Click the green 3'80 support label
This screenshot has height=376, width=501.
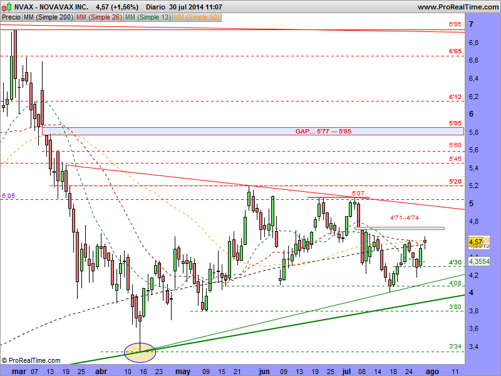click(455, 307)
